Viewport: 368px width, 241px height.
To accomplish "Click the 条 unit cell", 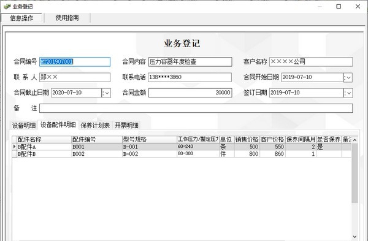I will (226, 147).
